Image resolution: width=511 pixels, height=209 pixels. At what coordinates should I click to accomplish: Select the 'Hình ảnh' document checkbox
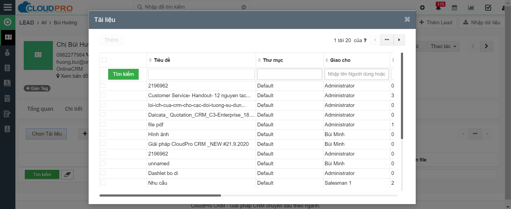tap(103, 134)
